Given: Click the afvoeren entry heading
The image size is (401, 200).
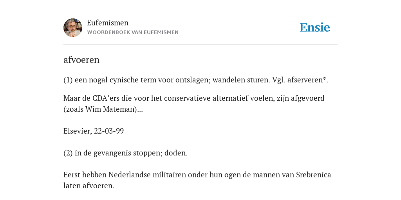Looking at the screenshot, I should 81,60.
